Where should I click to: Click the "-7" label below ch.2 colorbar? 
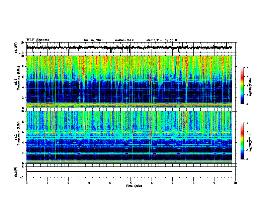pos(247,159)
